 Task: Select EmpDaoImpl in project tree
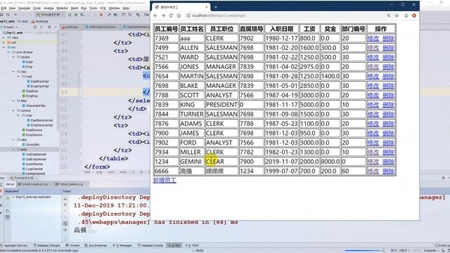(37, 86)
